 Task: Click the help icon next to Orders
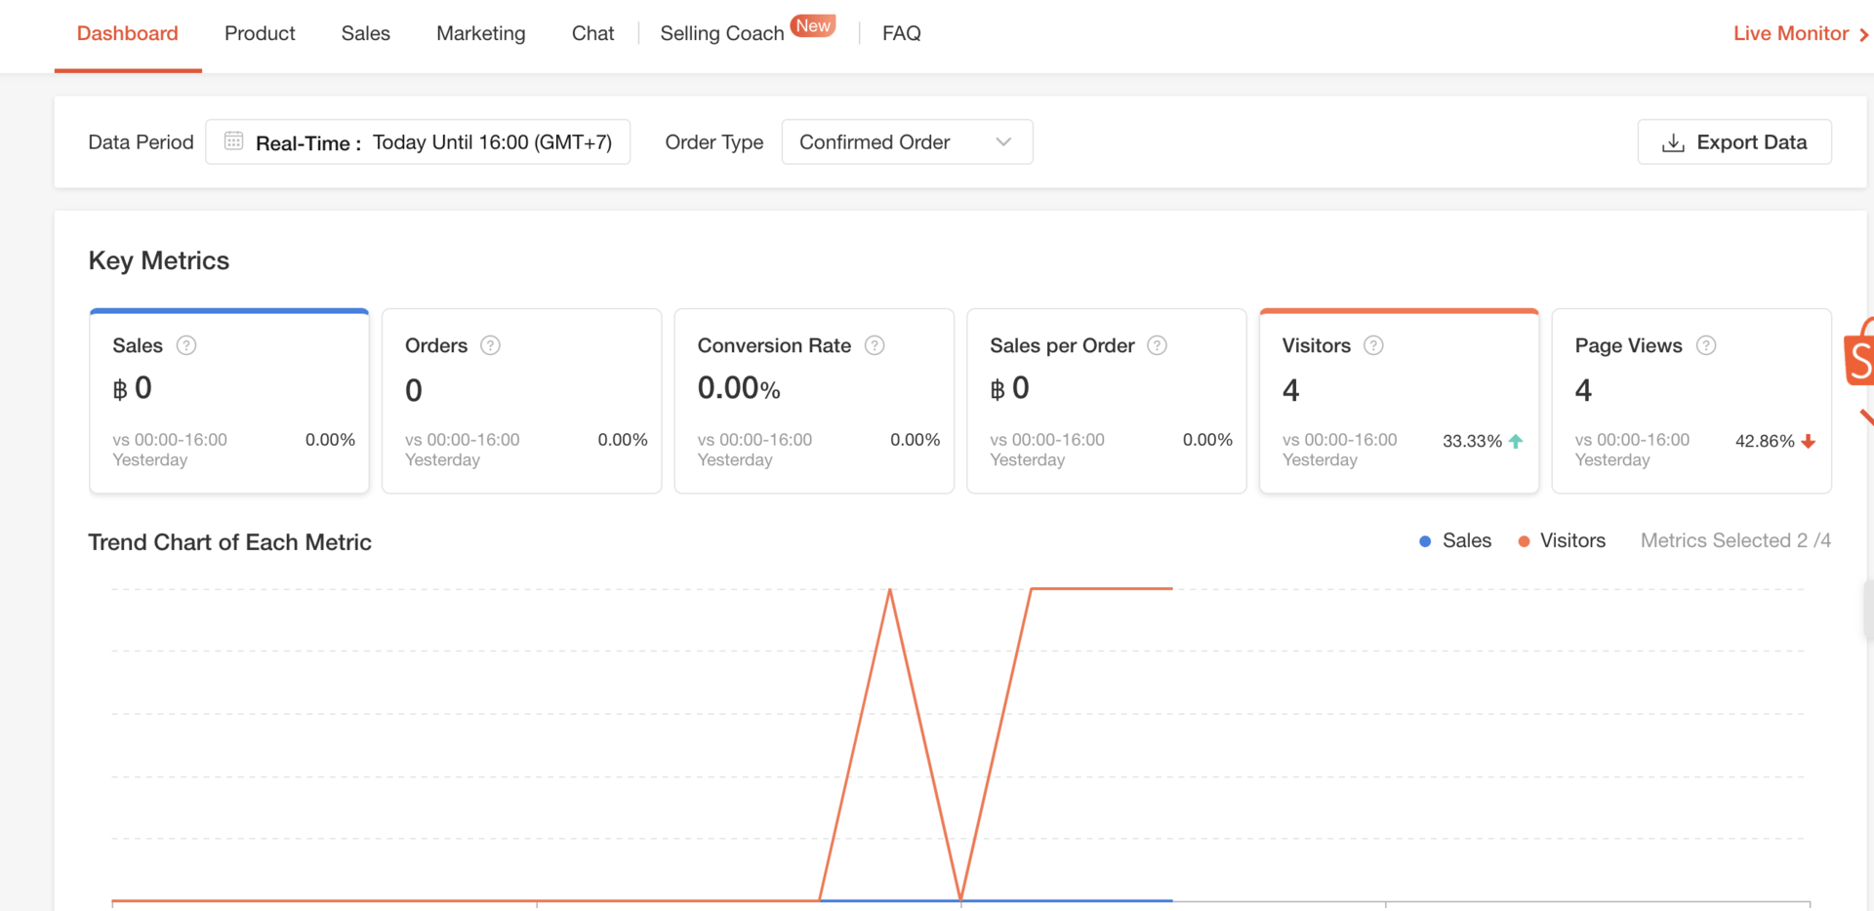[x=491, y=345]
